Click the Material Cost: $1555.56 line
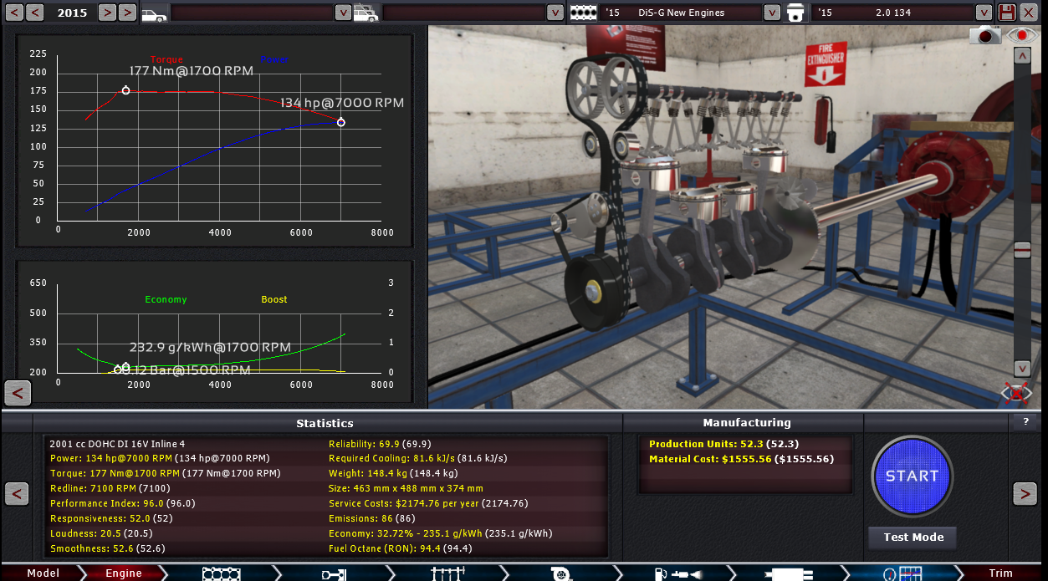The image size is (1048, 581). pos(741,459)
